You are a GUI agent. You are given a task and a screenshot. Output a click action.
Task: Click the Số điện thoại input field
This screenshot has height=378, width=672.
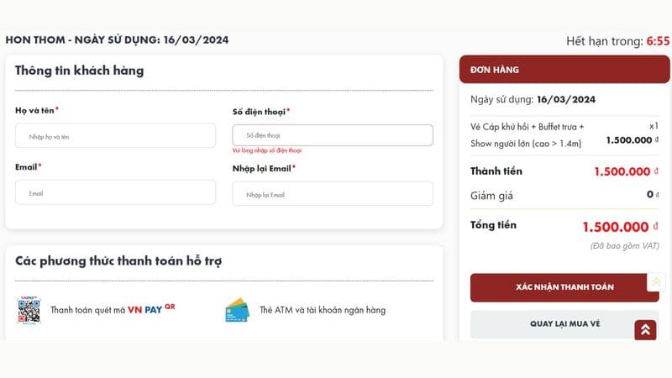333,135
